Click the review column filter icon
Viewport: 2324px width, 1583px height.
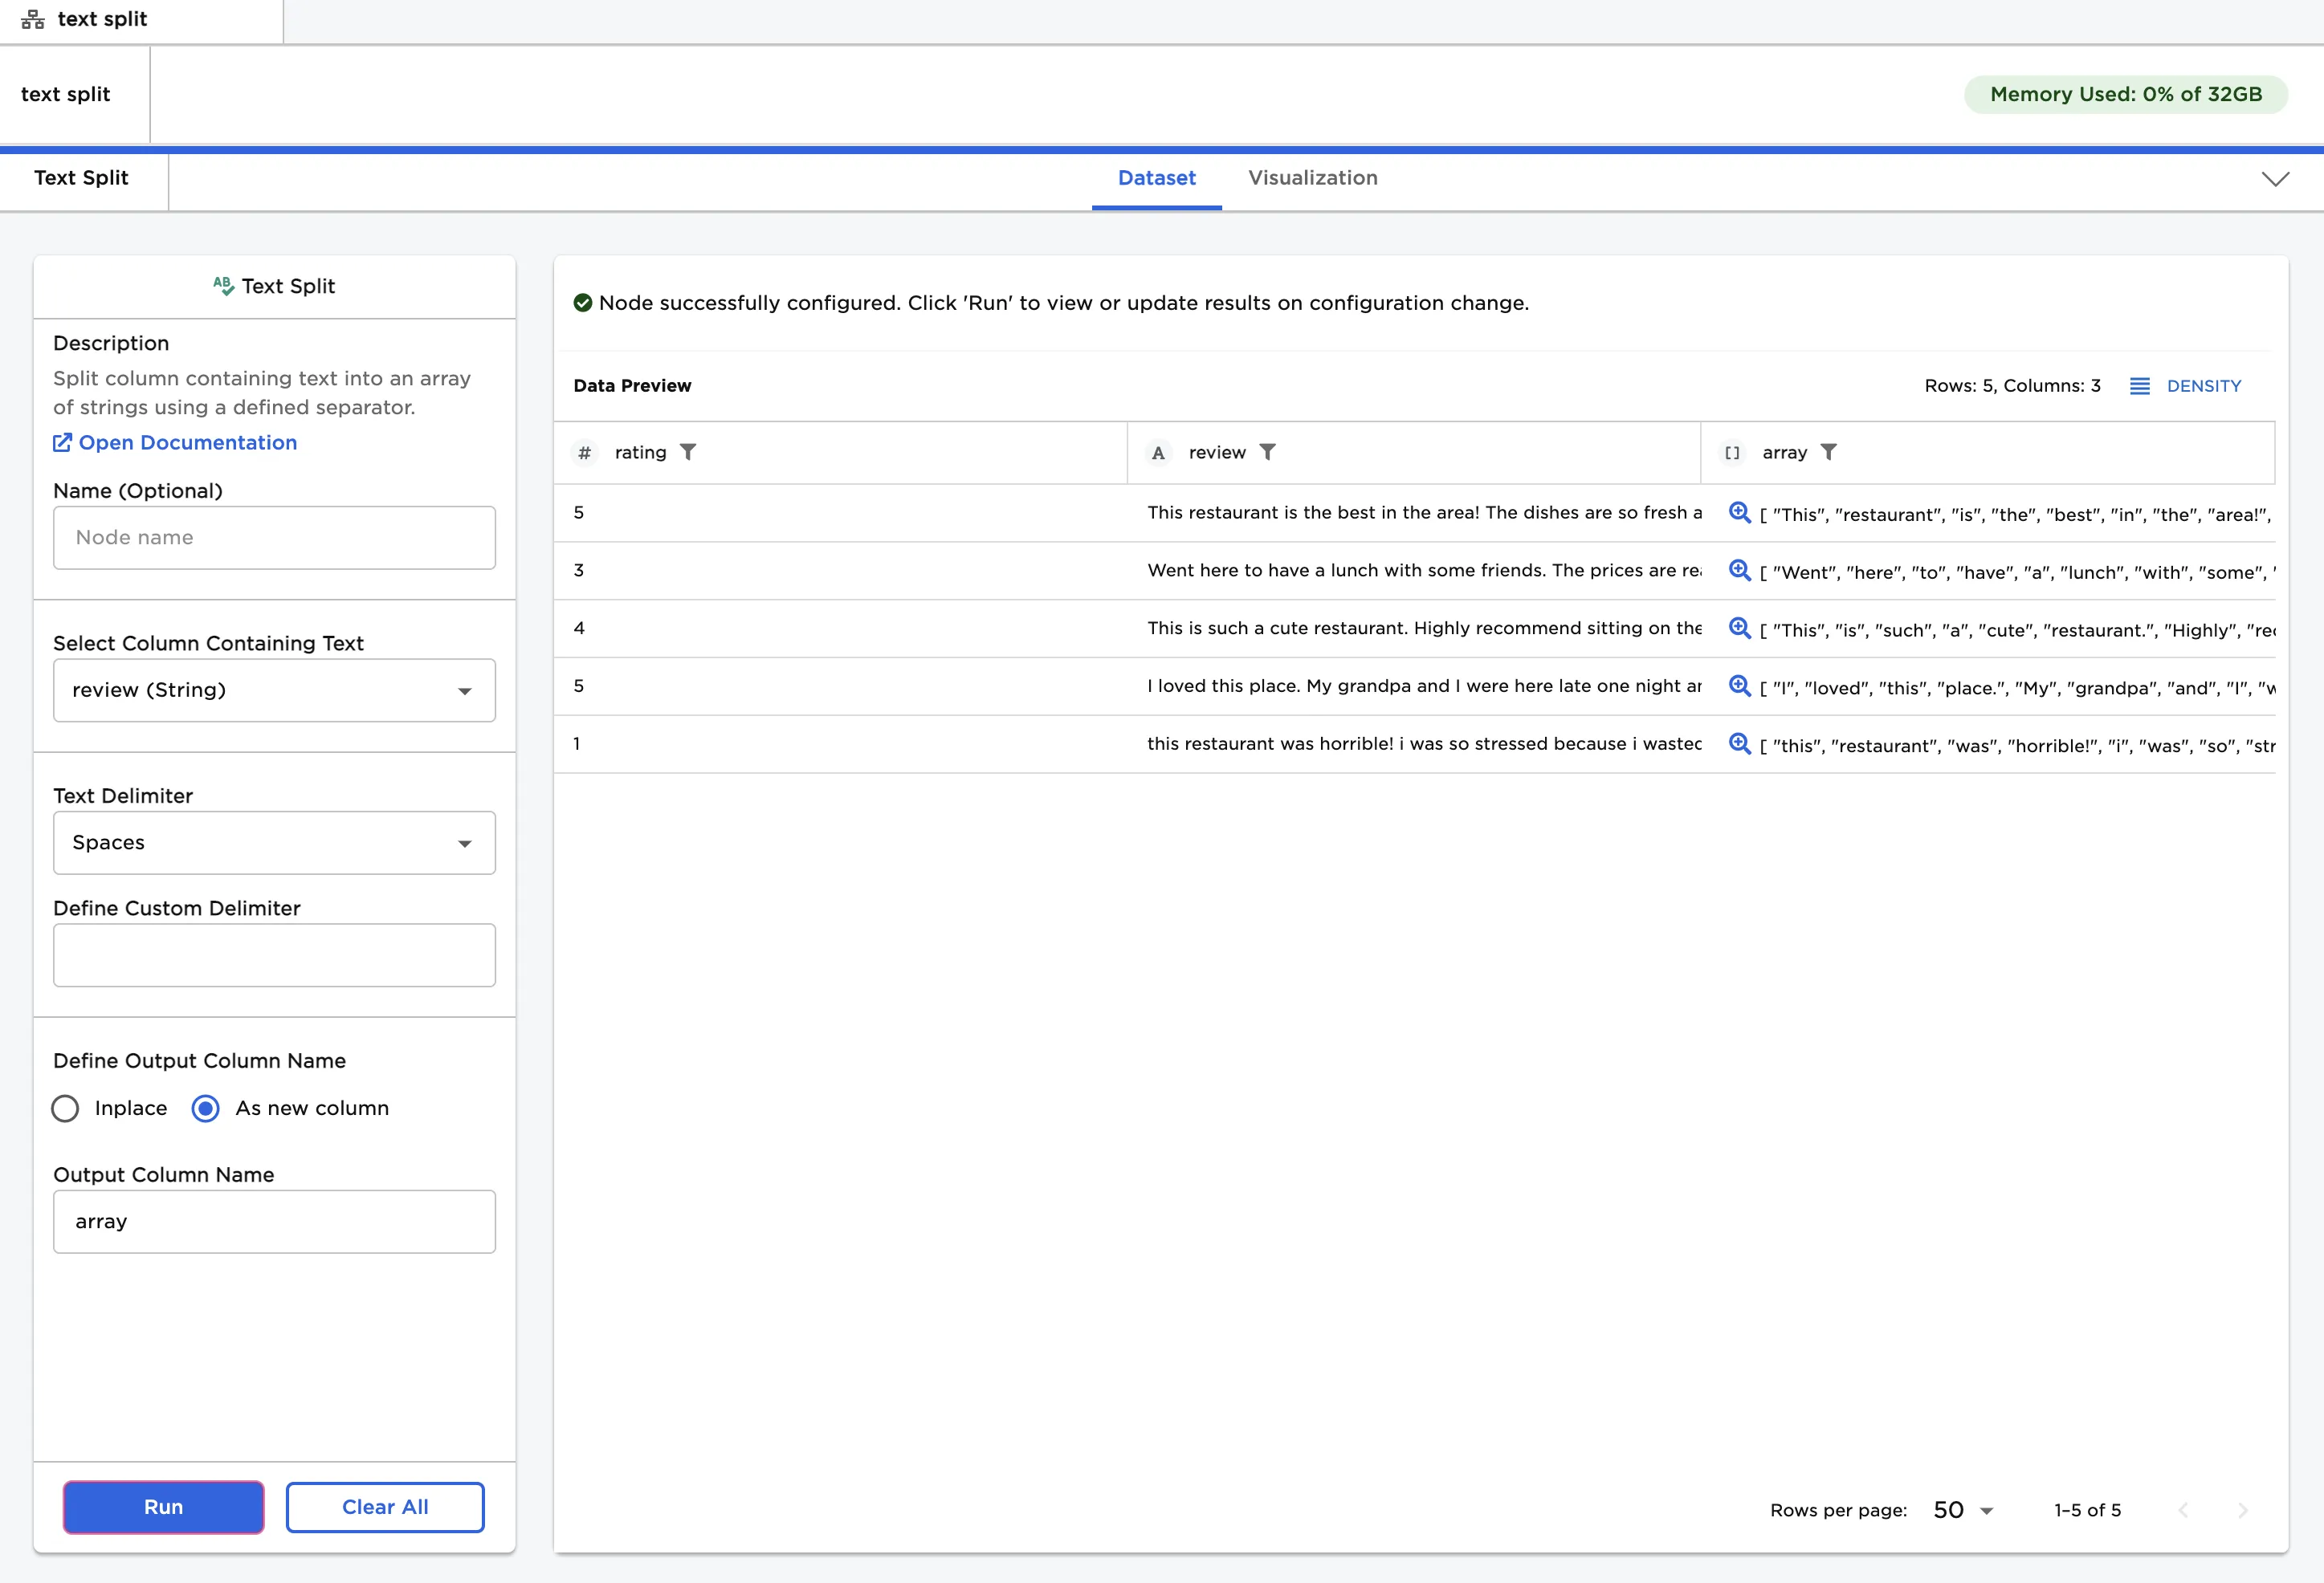coord(1267,453)
